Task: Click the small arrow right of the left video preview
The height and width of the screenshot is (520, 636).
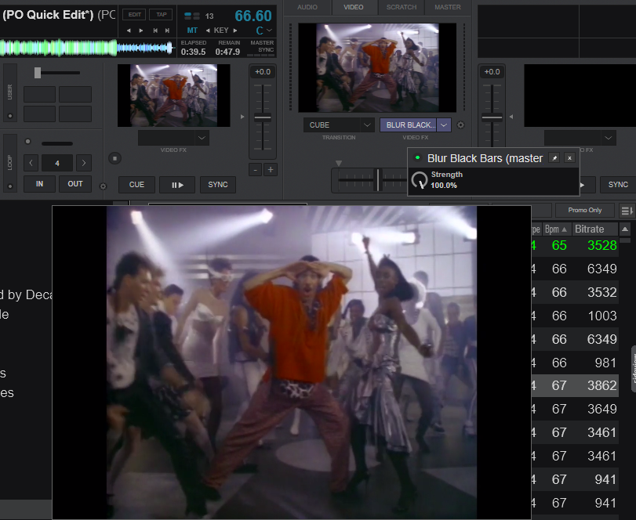Action: (x=242, y=117)
